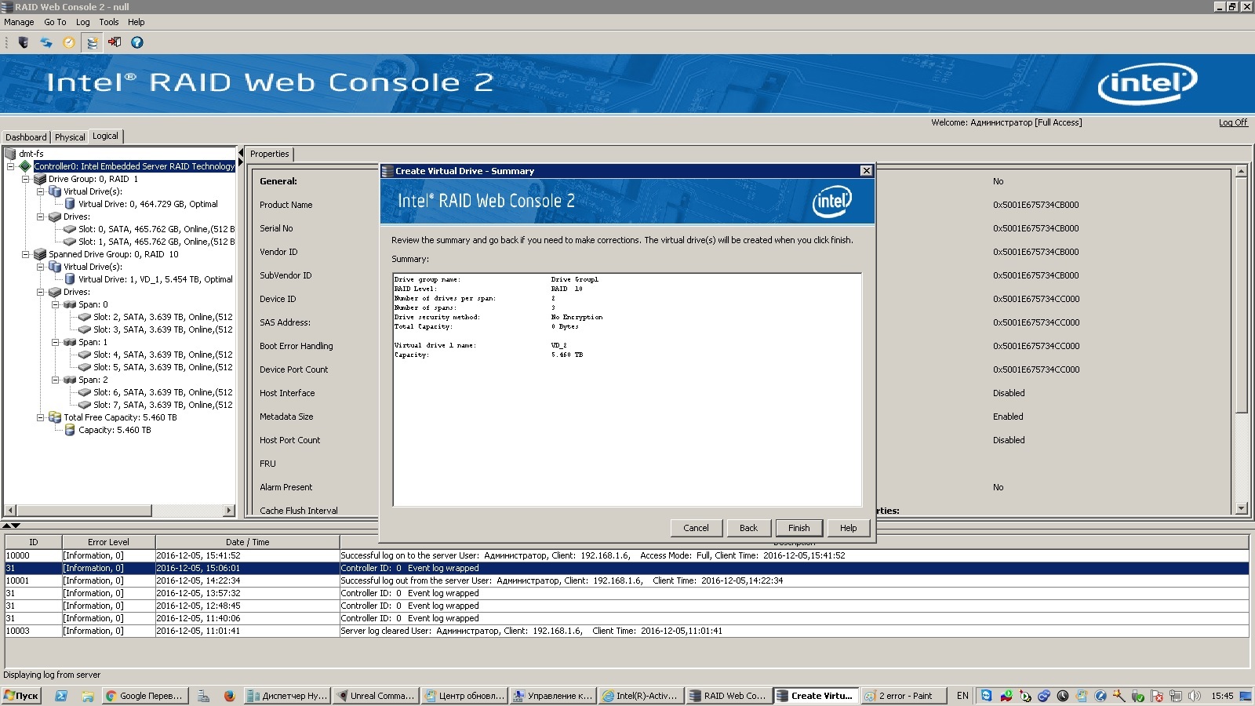The image size is (1255, 706).
Task: Open PowerShell from the taskbar quick launch
Action: coord(61,696)
